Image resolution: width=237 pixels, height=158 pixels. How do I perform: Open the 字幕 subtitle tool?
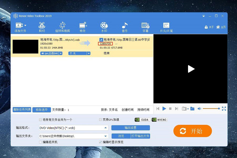coord(145,27)
